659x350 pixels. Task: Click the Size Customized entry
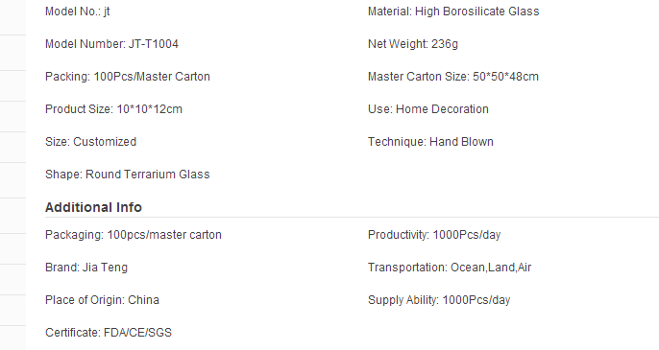(90, 142)
